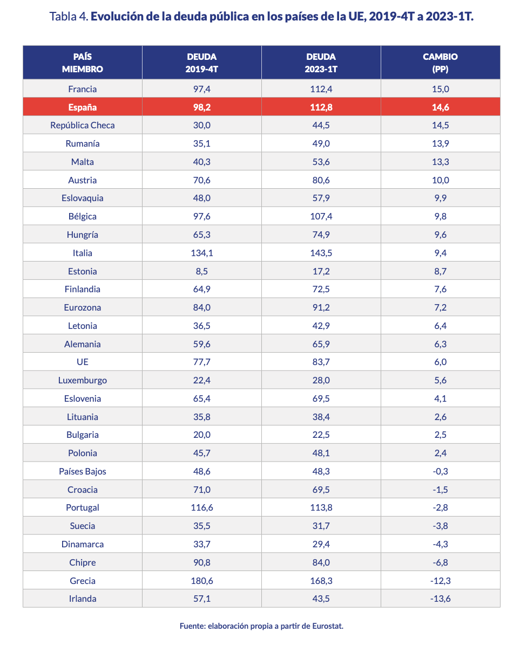Click the Países Bajos country cell
The image size is (527, 646).
point(83,471)
